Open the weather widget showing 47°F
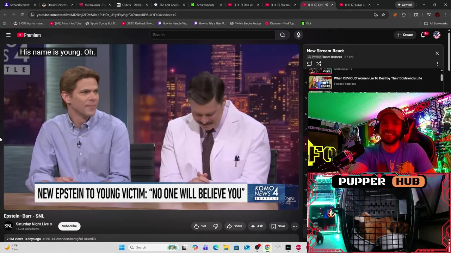The image size is (451, 253). tap(11, 247)
